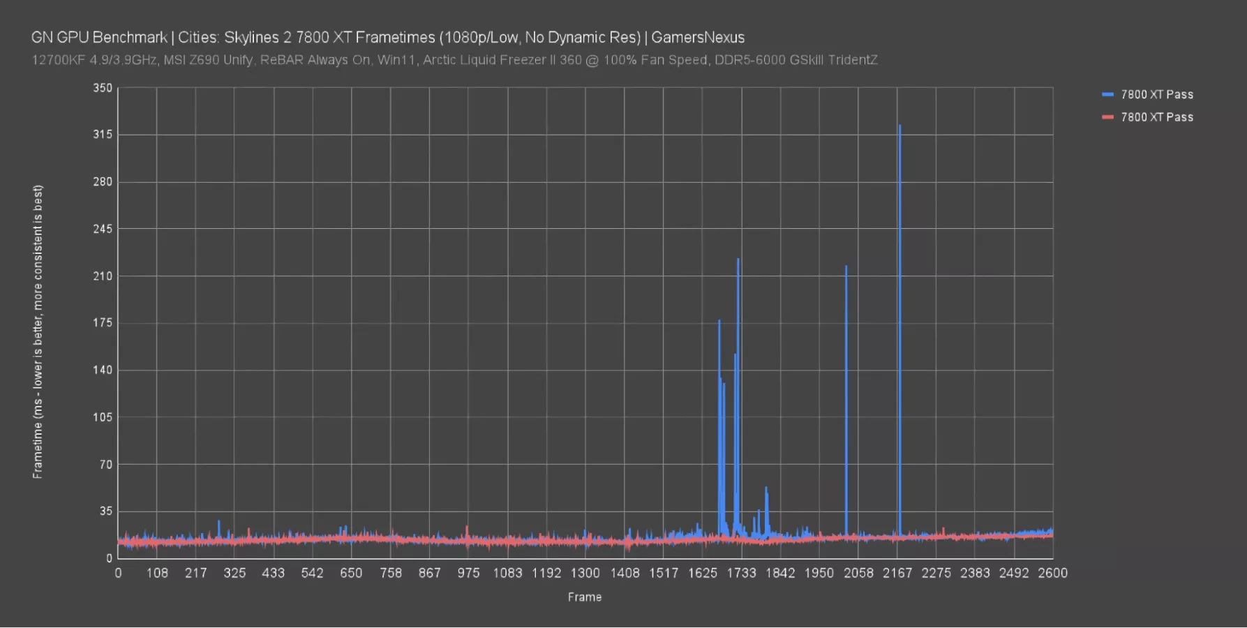Click the x-axis tick label 433
The height and width of the screenshot is (628, 1247).
point(273,573)
